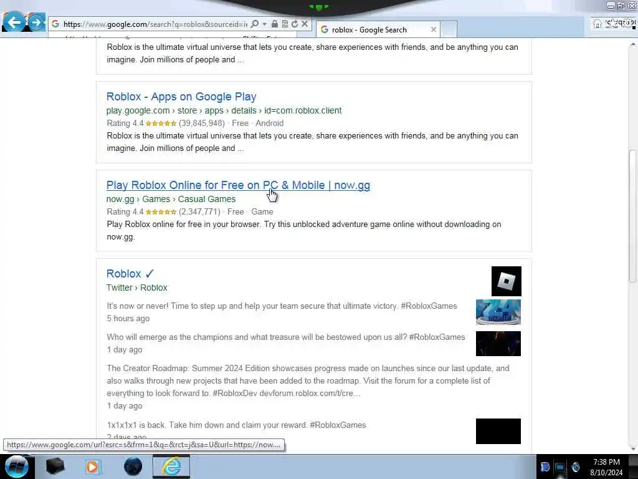The width and height of the screenshot is (638, 479).
Task: Click the first blue system tray icon
Action: [x=545, y=467]
